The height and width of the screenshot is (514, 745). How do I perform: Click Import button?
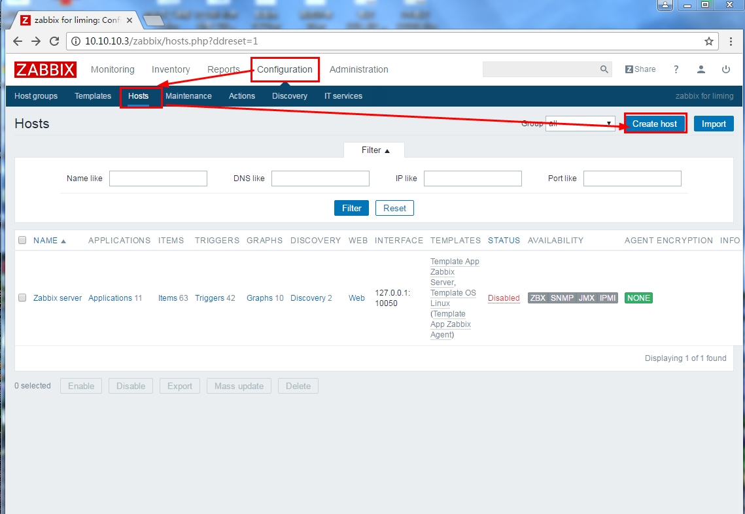[714, 124]
